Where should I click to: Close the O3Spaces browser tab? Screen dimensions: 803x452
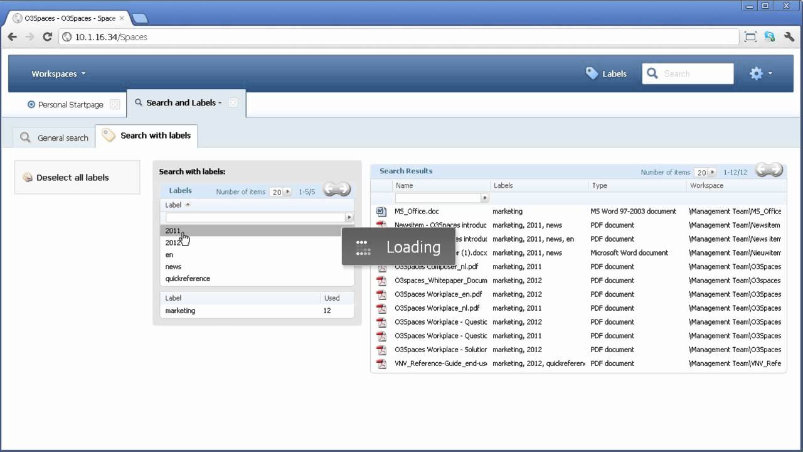pyautogui.click(x=122, y=18)
